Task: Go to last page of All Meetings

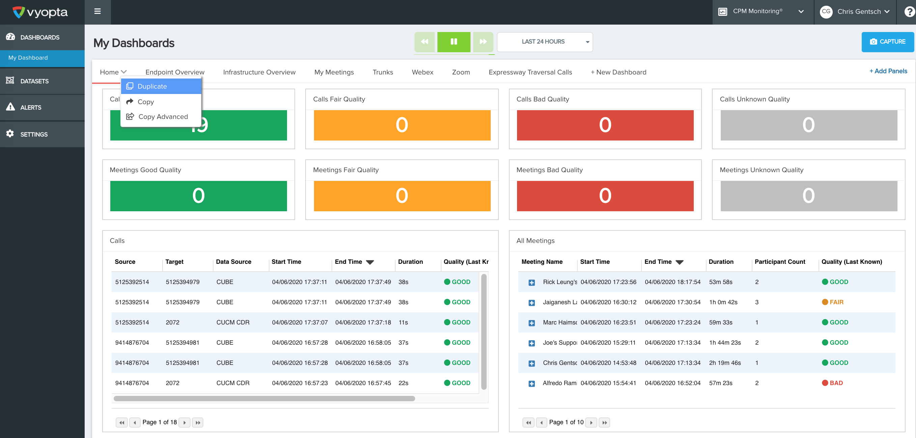Action: click(604, 423)
